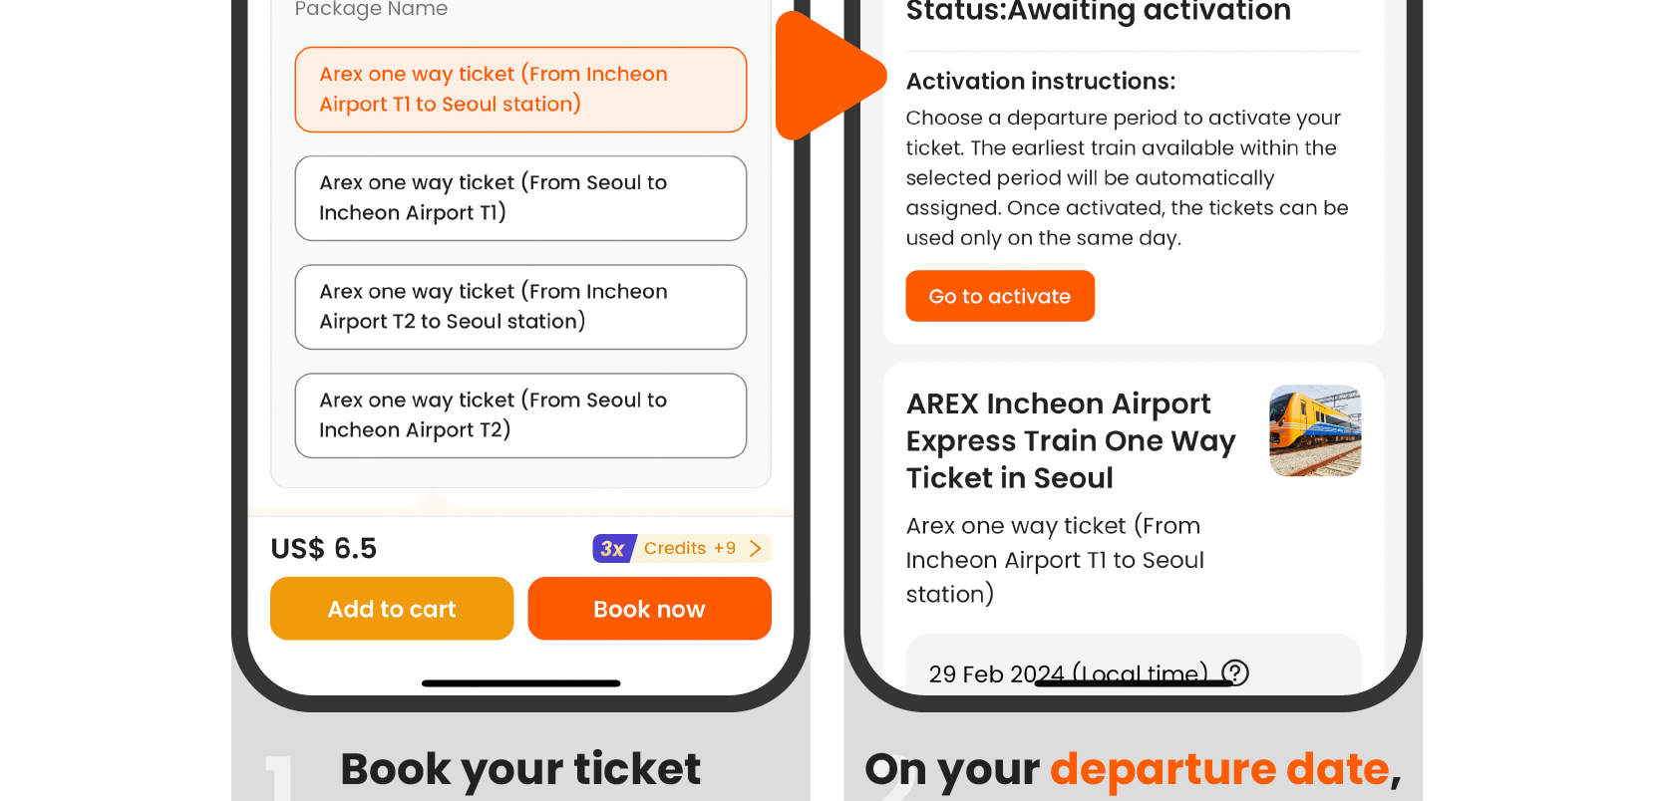Click the Package Name section header
Screen dimensions: 1663x801
coord(370,10)
